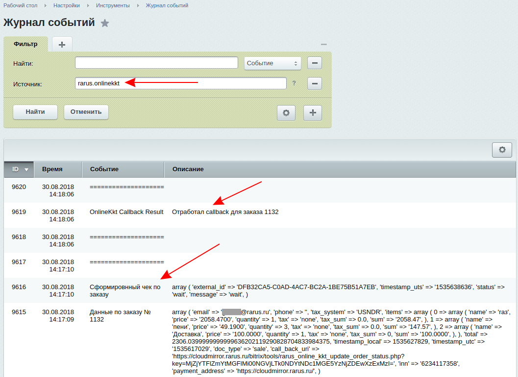This screenshot has width=518, height=377.
Task: Select the Фильтр tab
Action: tap(25, 44)
